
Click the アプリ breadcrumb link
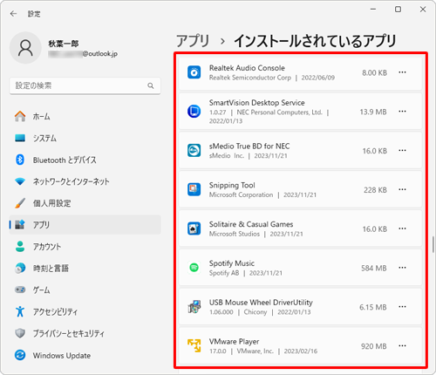[193, 41]
